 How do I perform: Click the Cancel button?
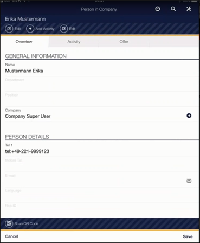pyautogui.click(x=11, y=236)
